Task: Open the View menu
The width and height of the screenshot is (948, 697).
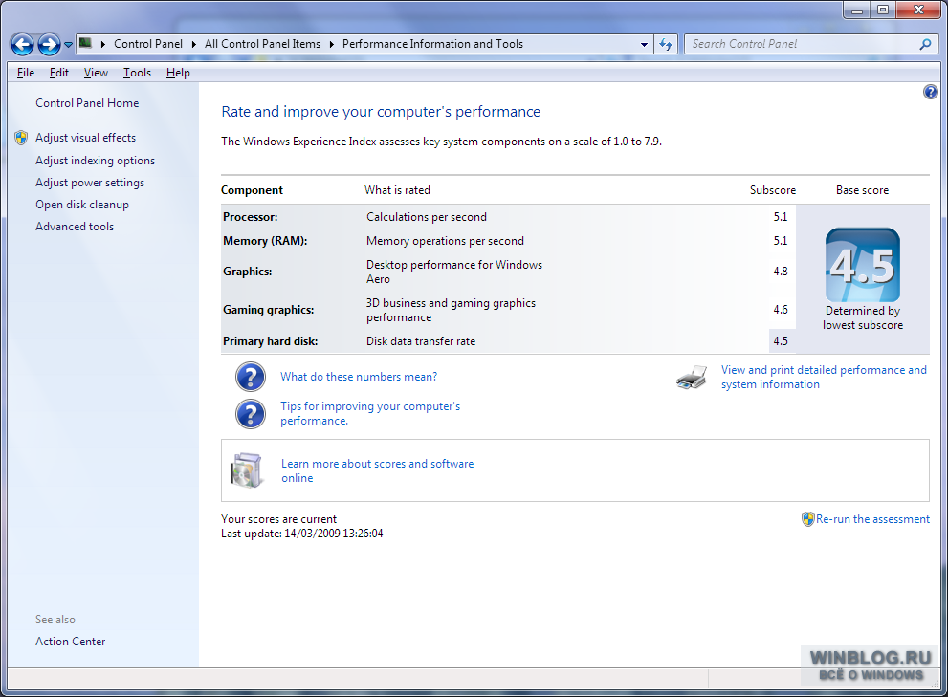Action: (96, 73)
